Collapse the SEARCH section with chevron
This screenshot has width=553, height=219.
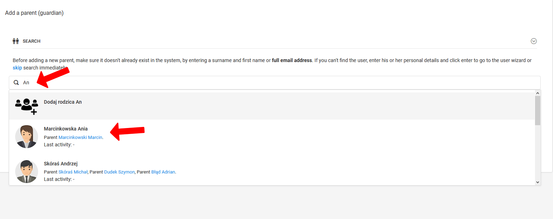coord(534,41)
